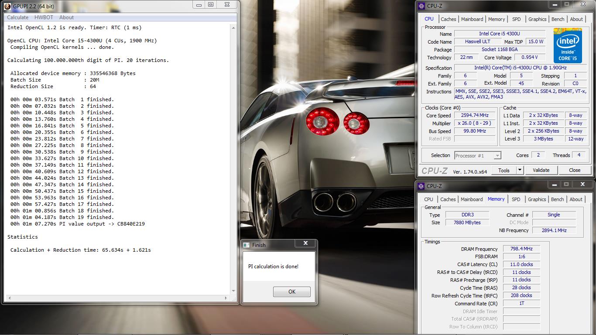Image resolution: width=596 pixels, height=335 pixels.
Task: Click OK in the Finish dialog
Action: (292, 292)
